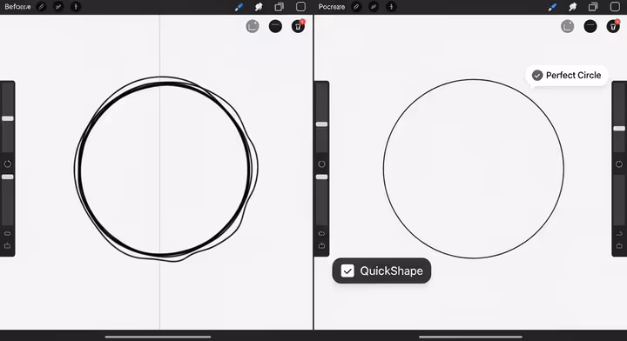Click the vertical-bar round icon in the Pocreare top bar
Viewport: 627px width, 341px height.
[x=391, y=7]
